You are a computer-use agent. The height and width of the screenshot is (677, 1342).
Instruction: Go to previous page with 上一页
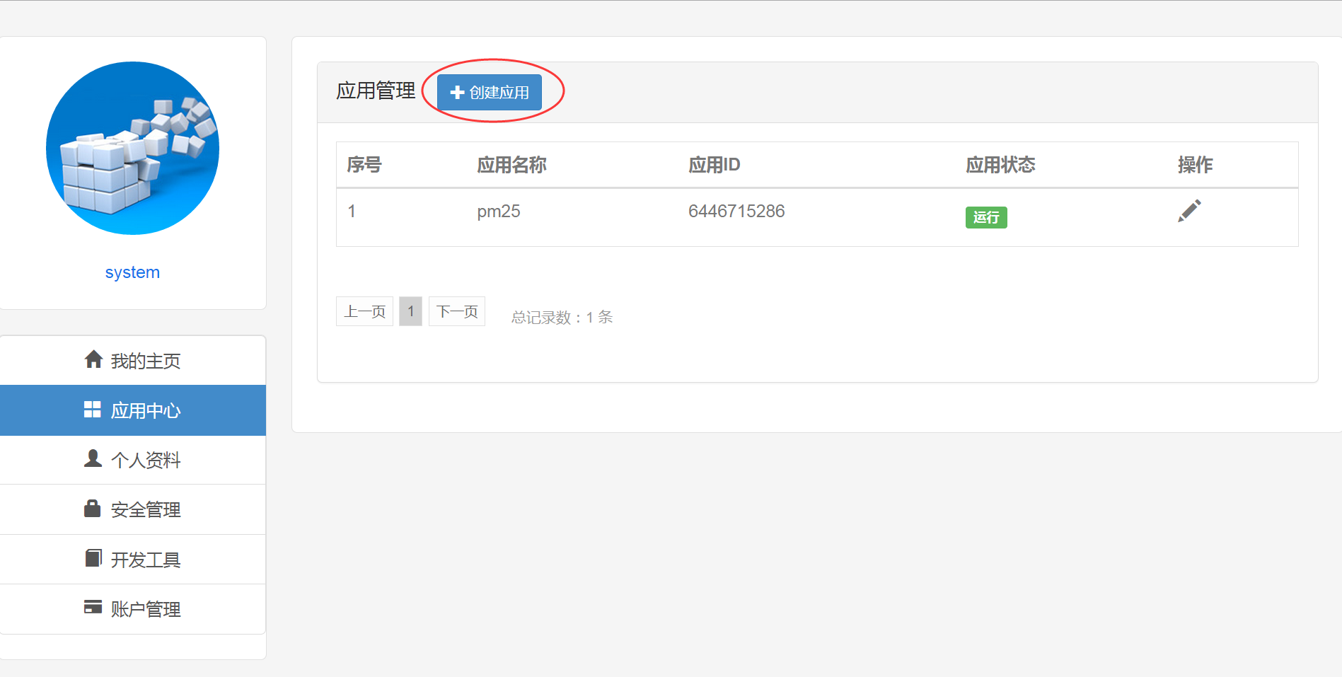point(364,311)
